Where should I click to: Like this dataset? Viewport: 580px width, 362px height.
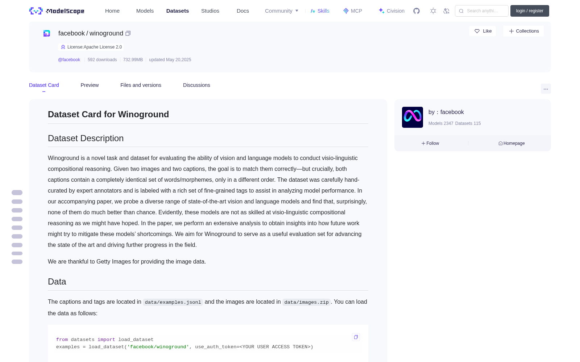pos(482,31)
